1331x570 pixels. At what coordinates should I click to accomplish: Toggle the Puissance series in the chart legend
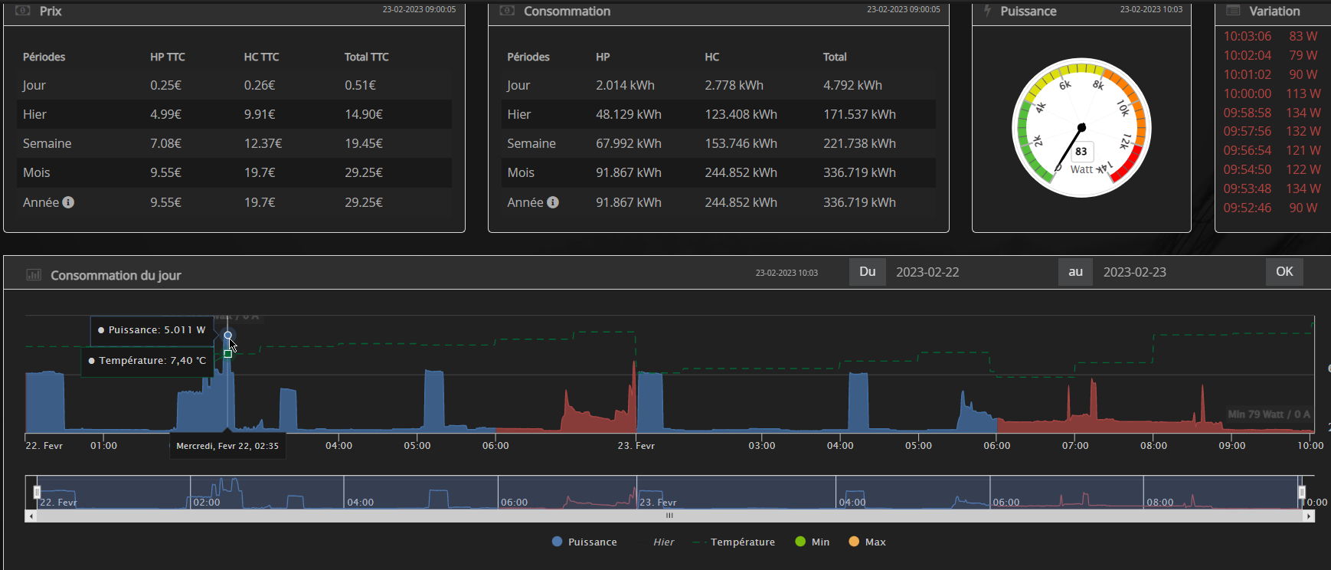584,542
